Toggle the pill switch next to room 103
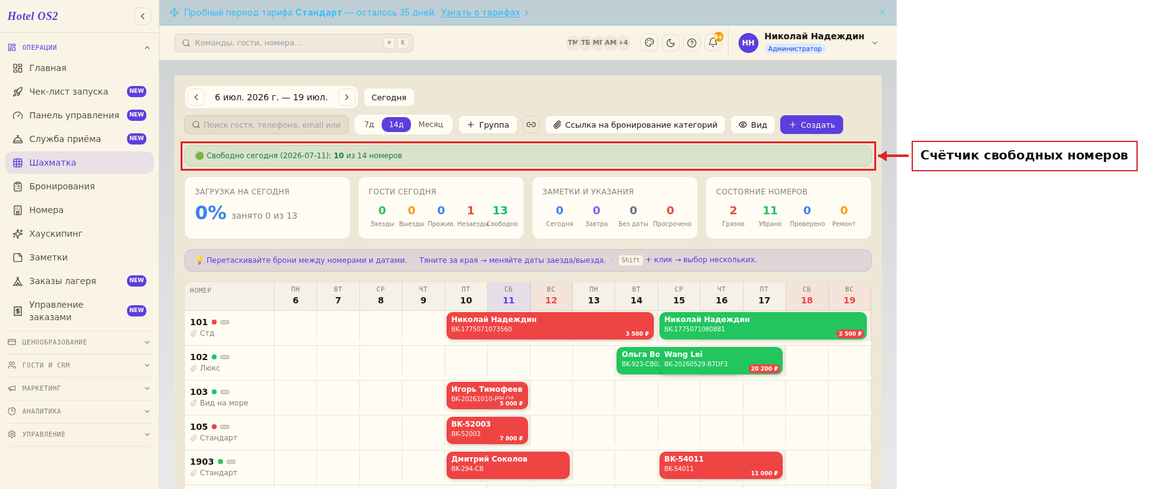 (x=225, y=392)
